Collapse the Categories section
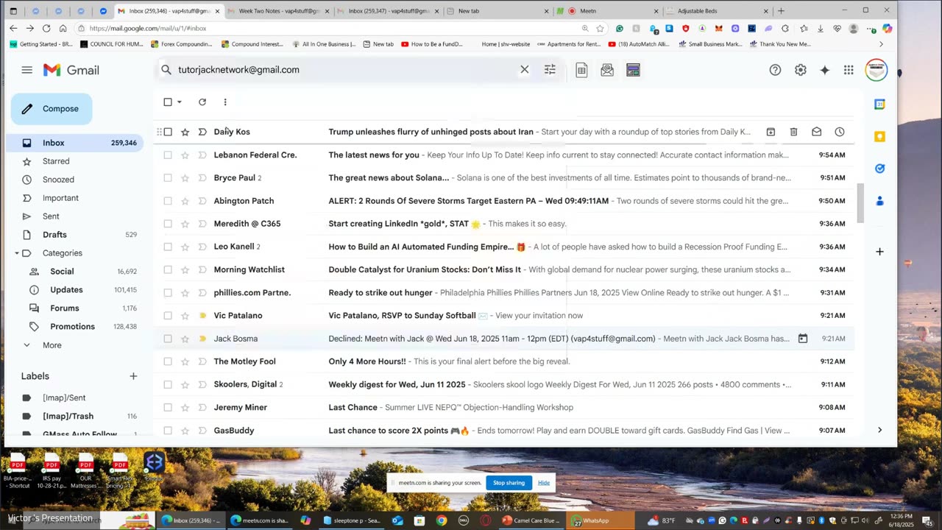 tap(17, 253)
